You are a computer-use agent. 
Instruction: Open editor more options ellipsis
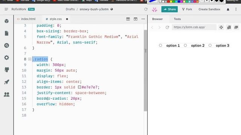[x=143, y=19]
